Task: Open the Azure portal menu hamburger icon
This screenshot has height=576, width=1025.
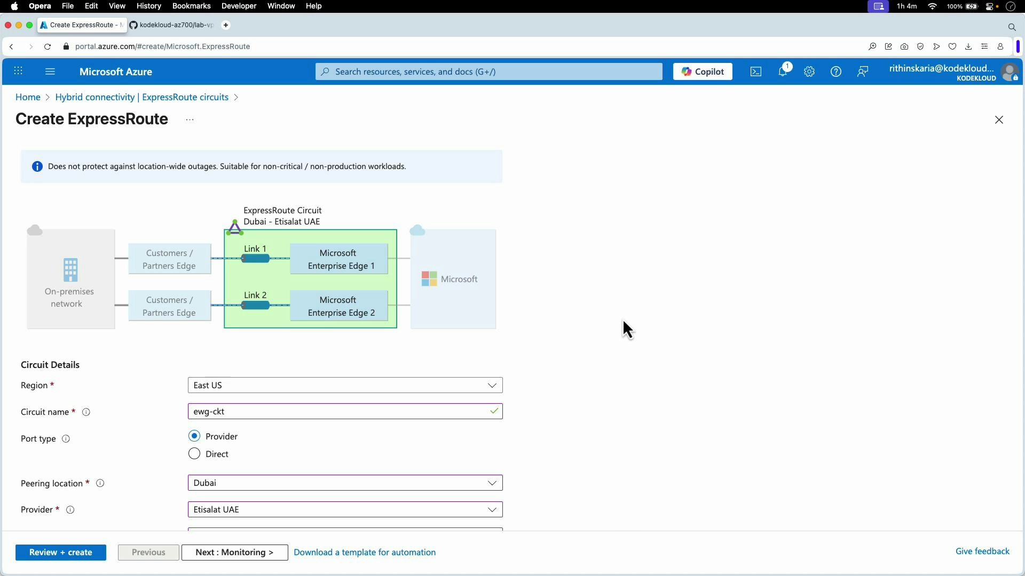Action: coord(51,71)
